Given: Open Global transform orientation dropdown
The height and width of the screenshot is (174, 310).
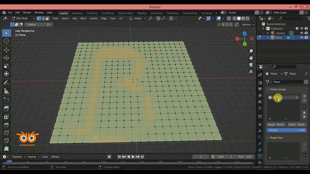Looking at the screenshot, I should tap(138, 18).
